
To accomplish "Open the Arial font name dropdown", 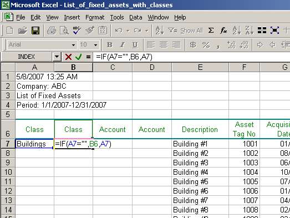I will (73, 45).
